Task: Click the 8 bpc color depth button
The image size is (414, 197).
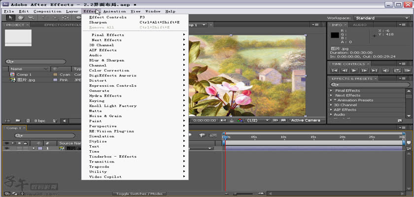Action: [40, 121]
